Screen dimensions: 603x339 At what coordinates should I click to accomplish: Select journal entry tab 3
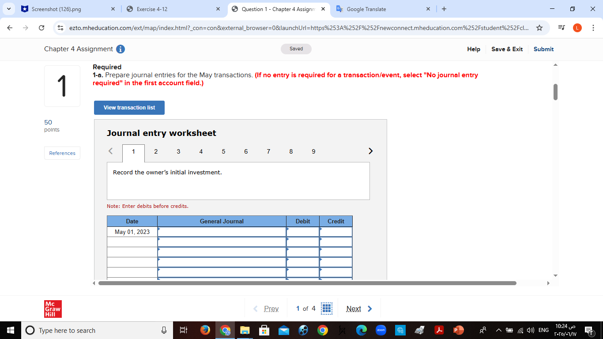tap(178, 151)
